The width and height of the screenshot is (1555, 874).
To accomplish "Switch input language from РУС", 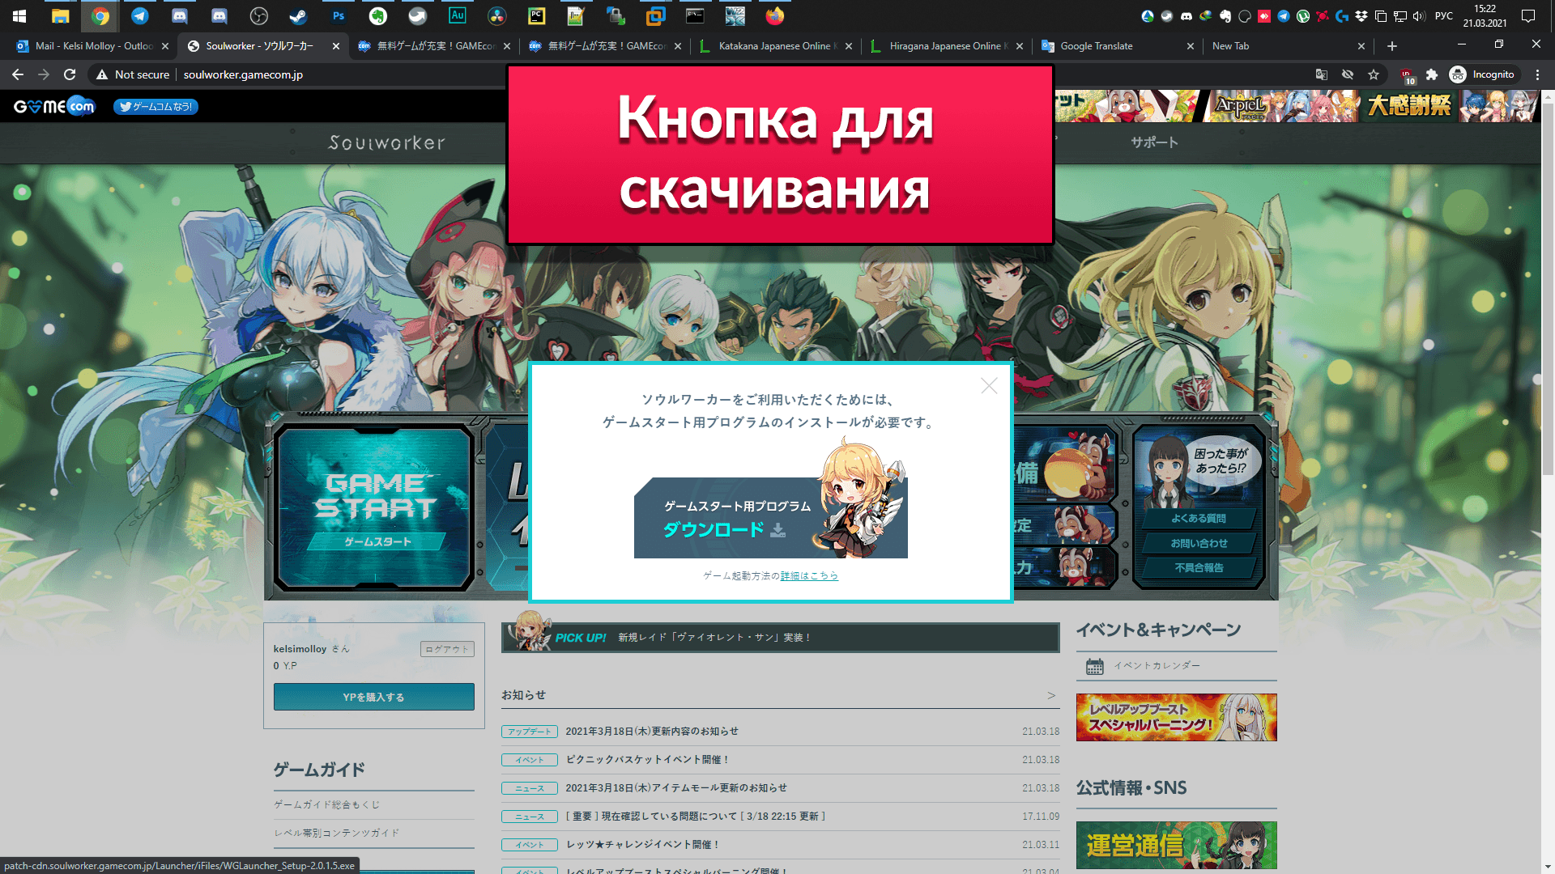I will click(1443, 16).
